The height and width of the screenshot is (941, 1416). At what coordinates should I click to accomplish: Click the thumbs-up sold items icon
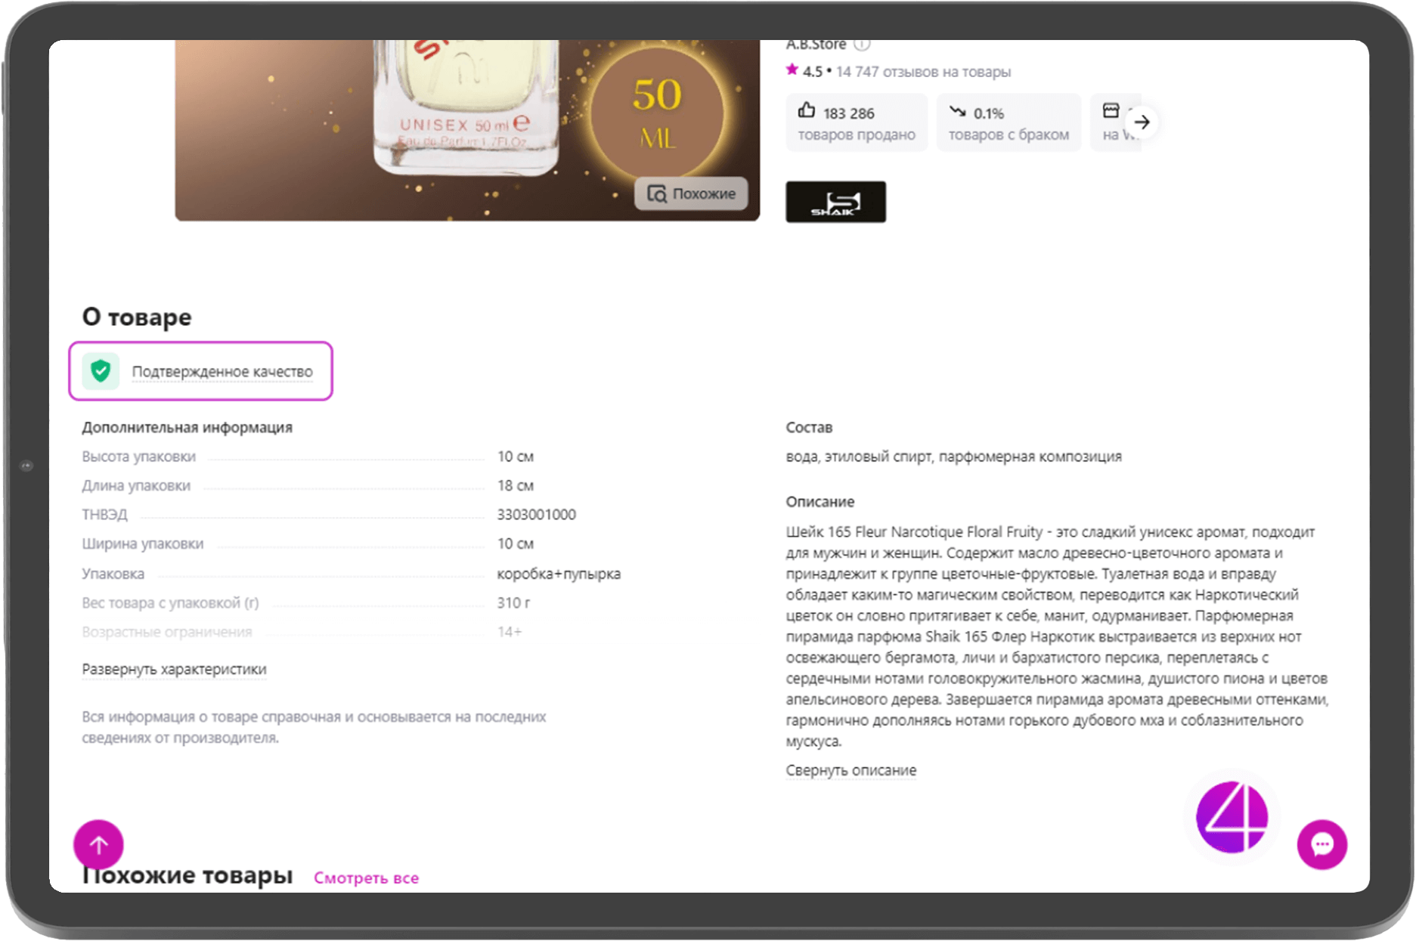807,111
